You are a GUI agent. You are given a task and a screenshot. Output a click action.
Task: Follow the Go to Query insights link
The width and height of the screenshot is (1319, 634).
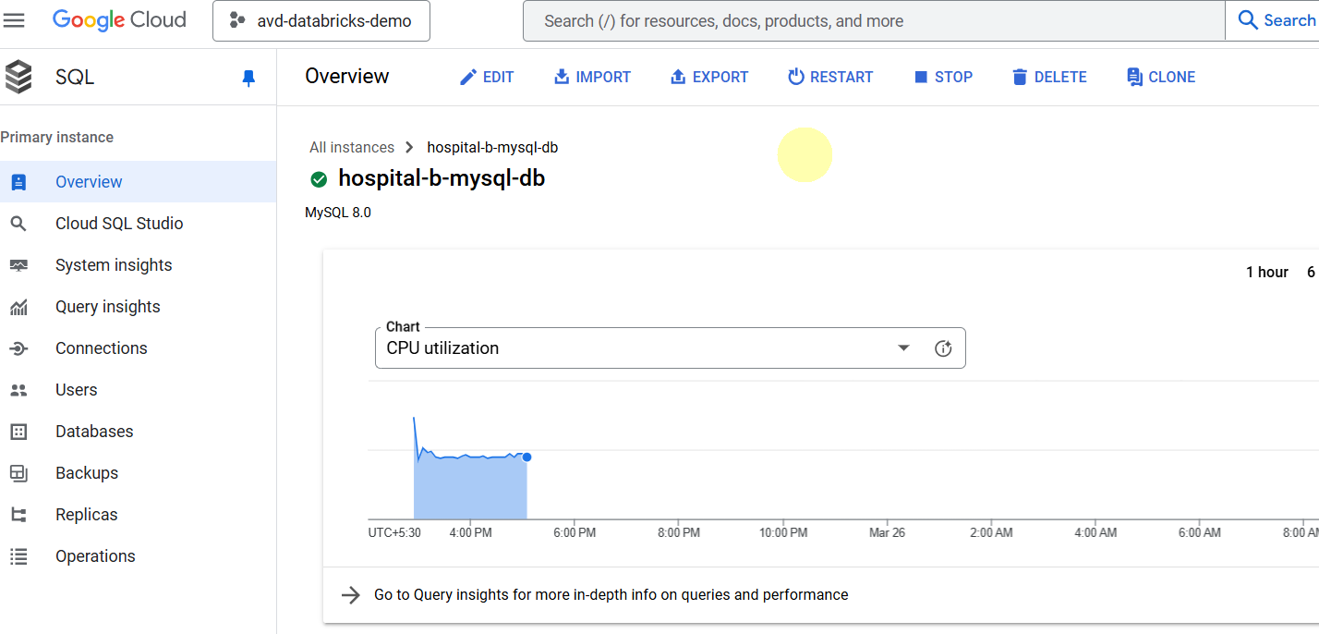(611, 595)
